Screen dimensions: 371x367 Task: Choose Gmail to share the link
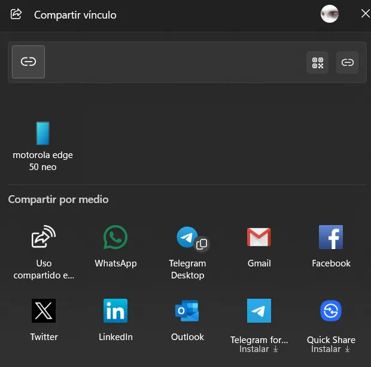(x=259, y=246)
